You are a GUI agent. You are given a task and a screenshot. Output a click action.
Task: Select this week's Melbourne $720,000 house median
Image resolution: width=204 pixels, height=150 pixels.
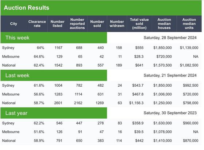(164, 56)
